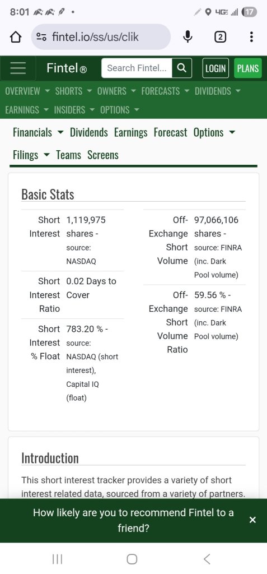Go to the Forecast tab
This screenshot has width=267, height=574.
[170, 132]
